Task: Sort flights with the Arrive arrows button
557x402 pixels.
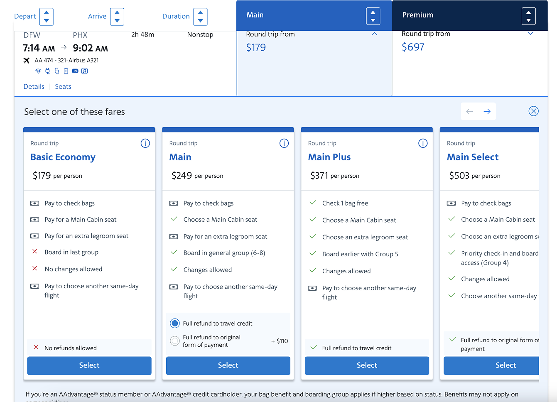Action: pyautogui.click(x=117, y=17)
